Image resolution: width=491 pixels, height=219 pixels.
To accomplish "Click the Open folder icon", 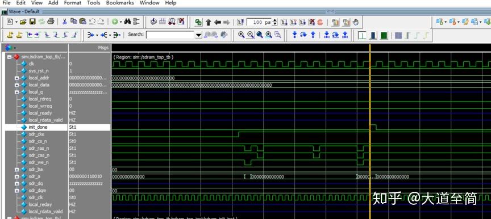I will coord(23,22).
